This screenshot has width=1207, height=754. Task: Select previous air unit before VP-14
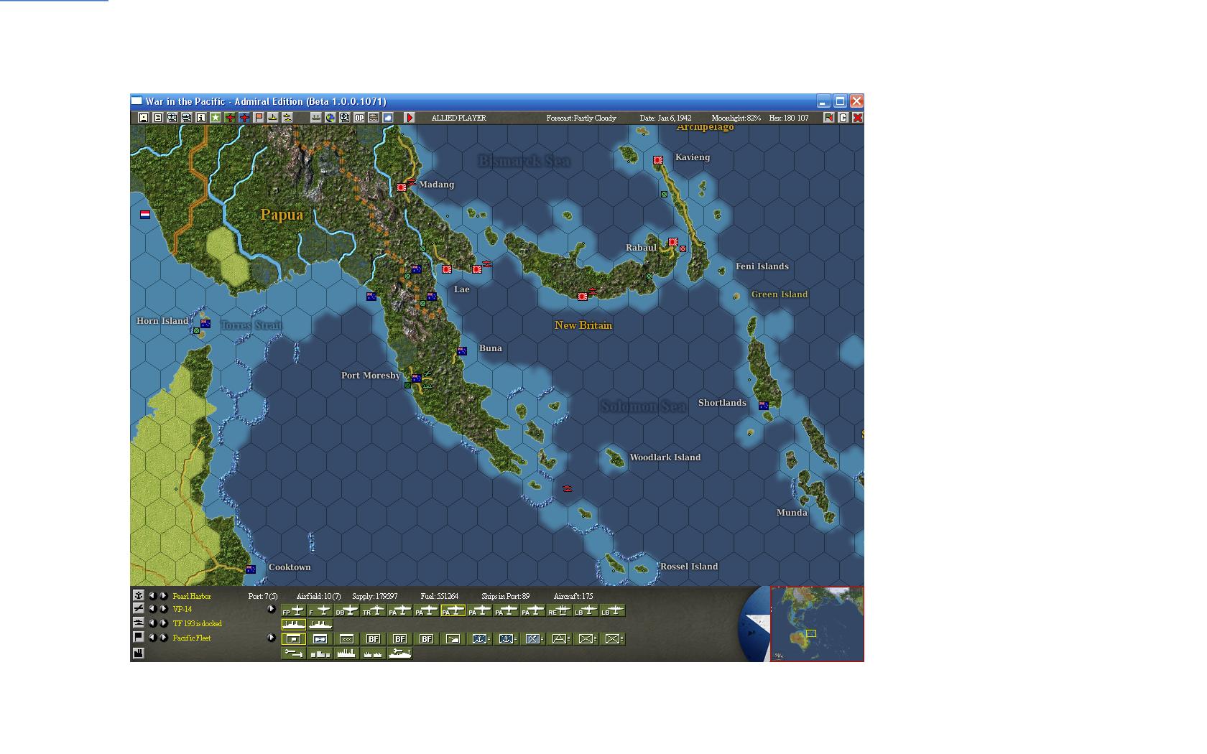pos(152,609)
